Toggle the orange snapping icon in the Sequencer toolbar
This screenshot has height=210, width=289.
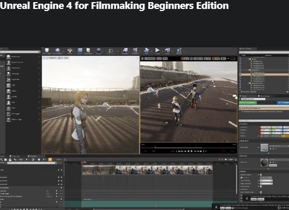coord(50,159)
